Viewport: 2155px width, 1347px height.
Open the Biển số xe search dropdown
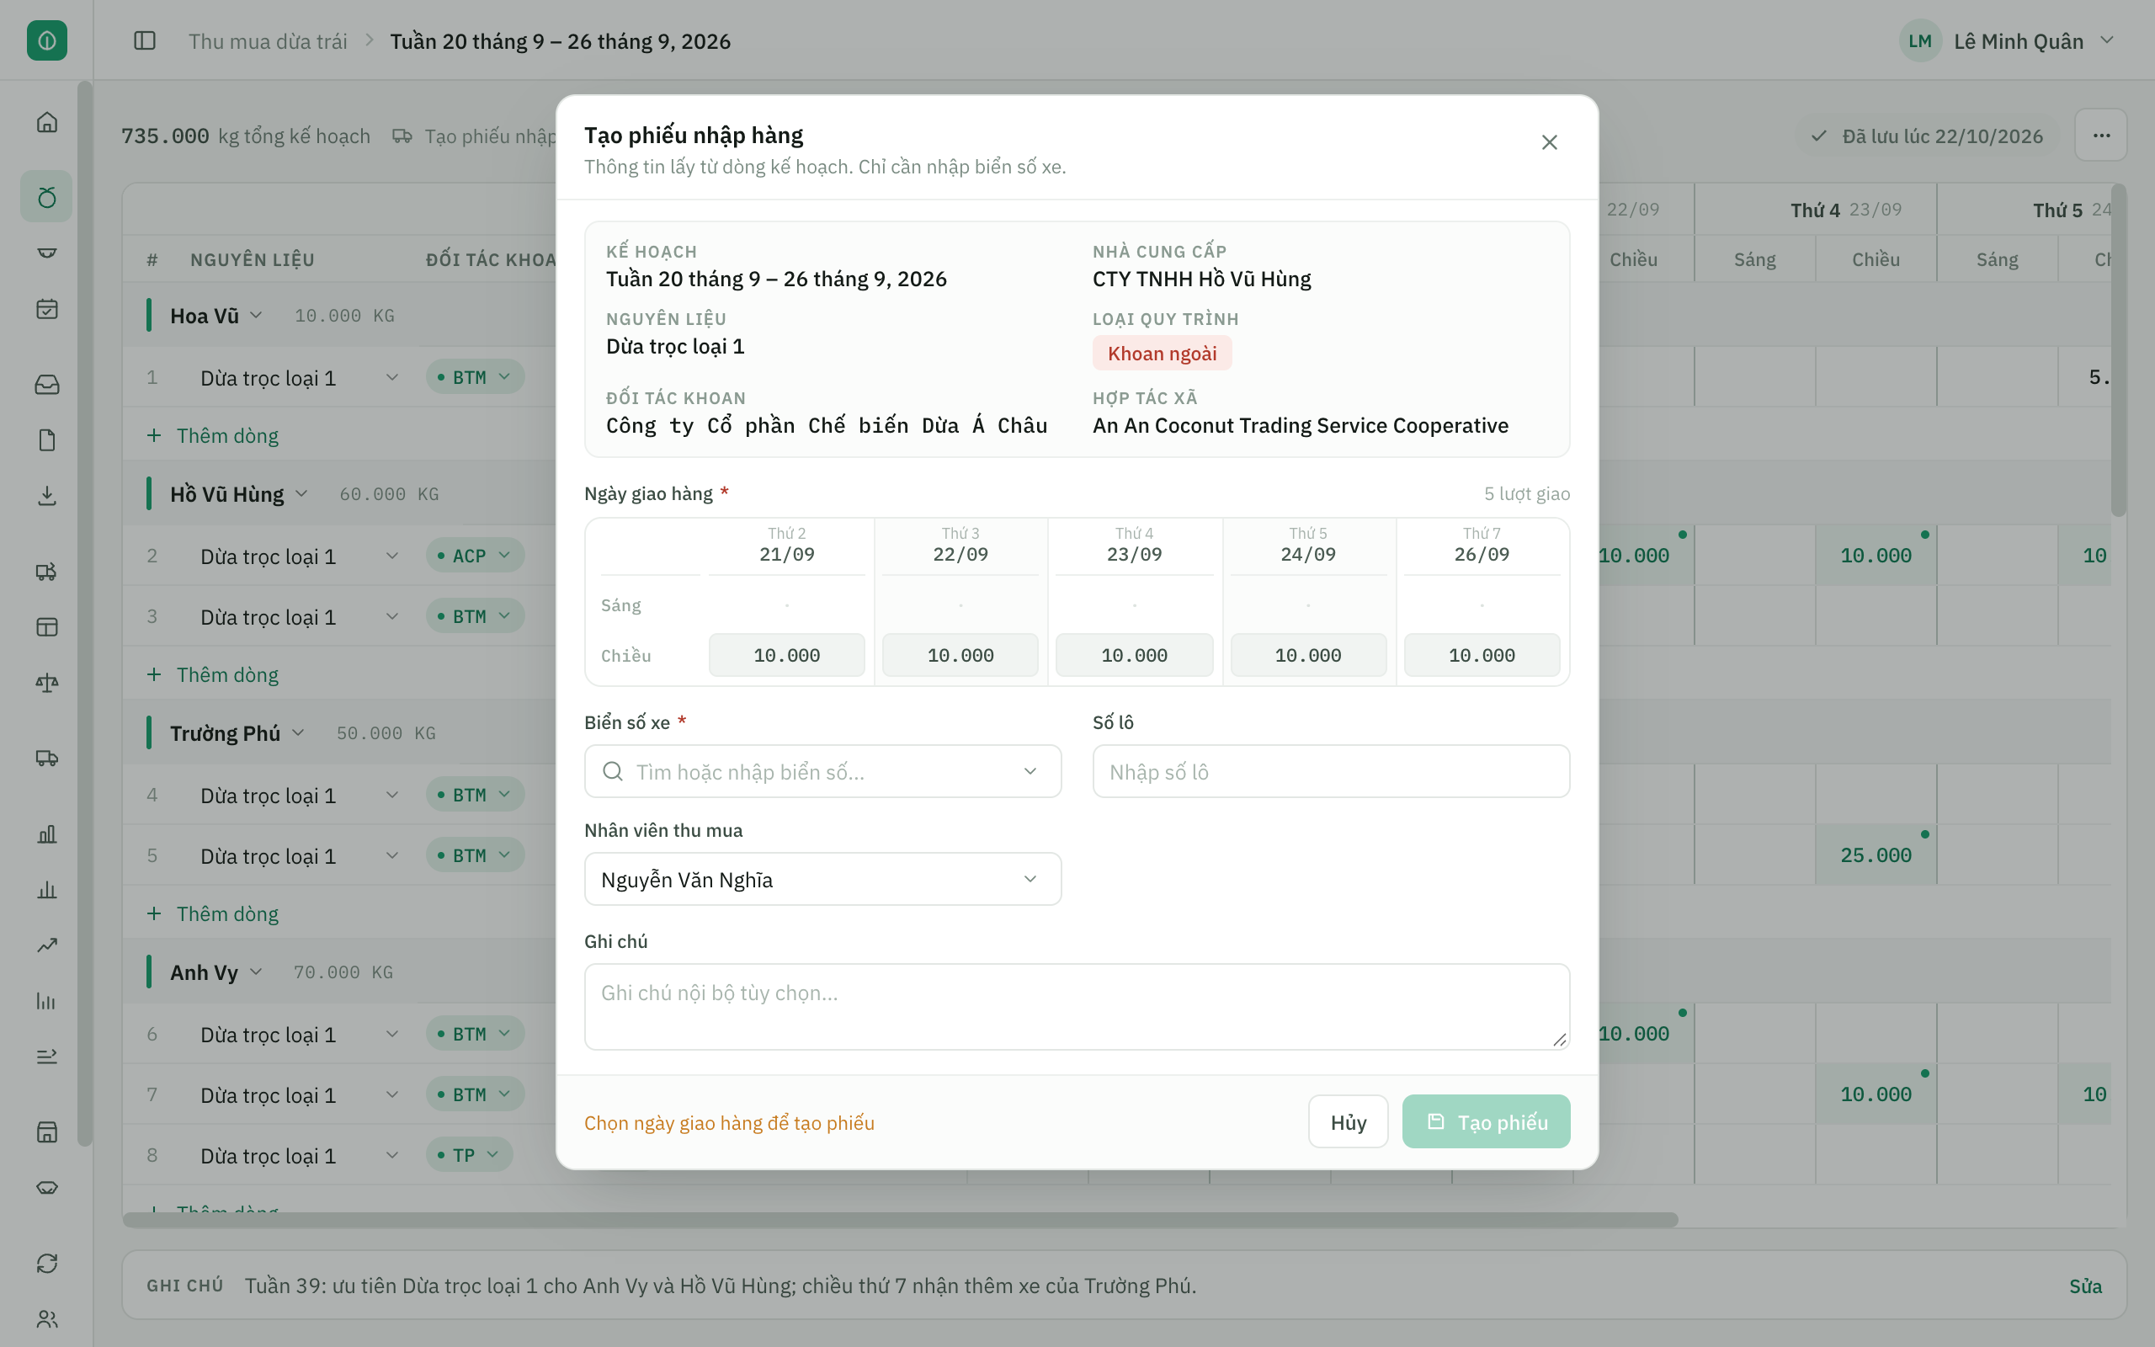(822, 771)
